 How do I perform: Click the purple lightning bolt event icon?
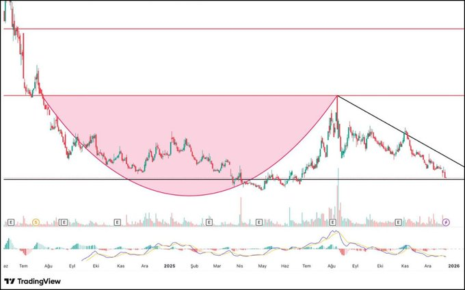tap(446, 222)
